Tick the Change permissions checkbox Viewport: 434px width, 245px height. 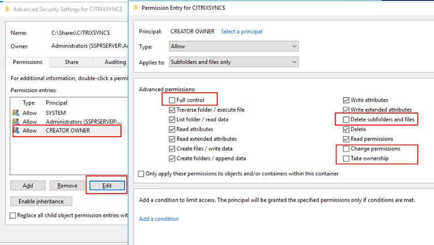[x=346, y=149]
